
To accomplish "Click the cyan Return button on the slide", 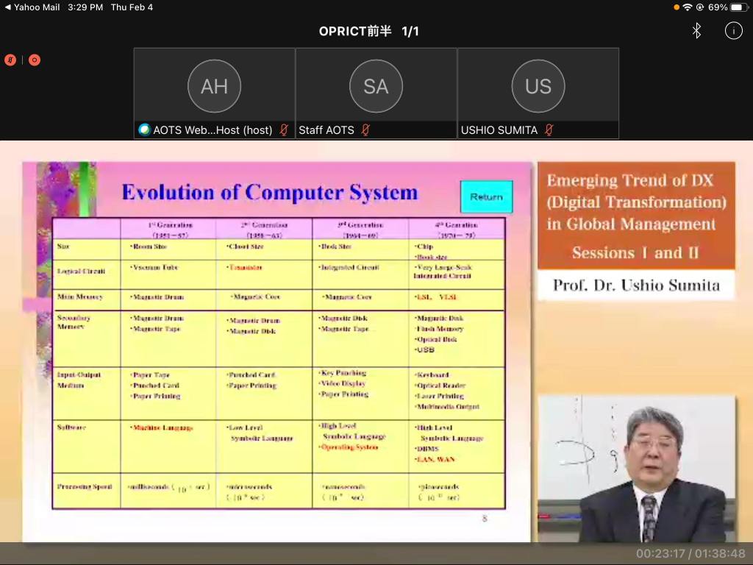I will coord(486,196).
